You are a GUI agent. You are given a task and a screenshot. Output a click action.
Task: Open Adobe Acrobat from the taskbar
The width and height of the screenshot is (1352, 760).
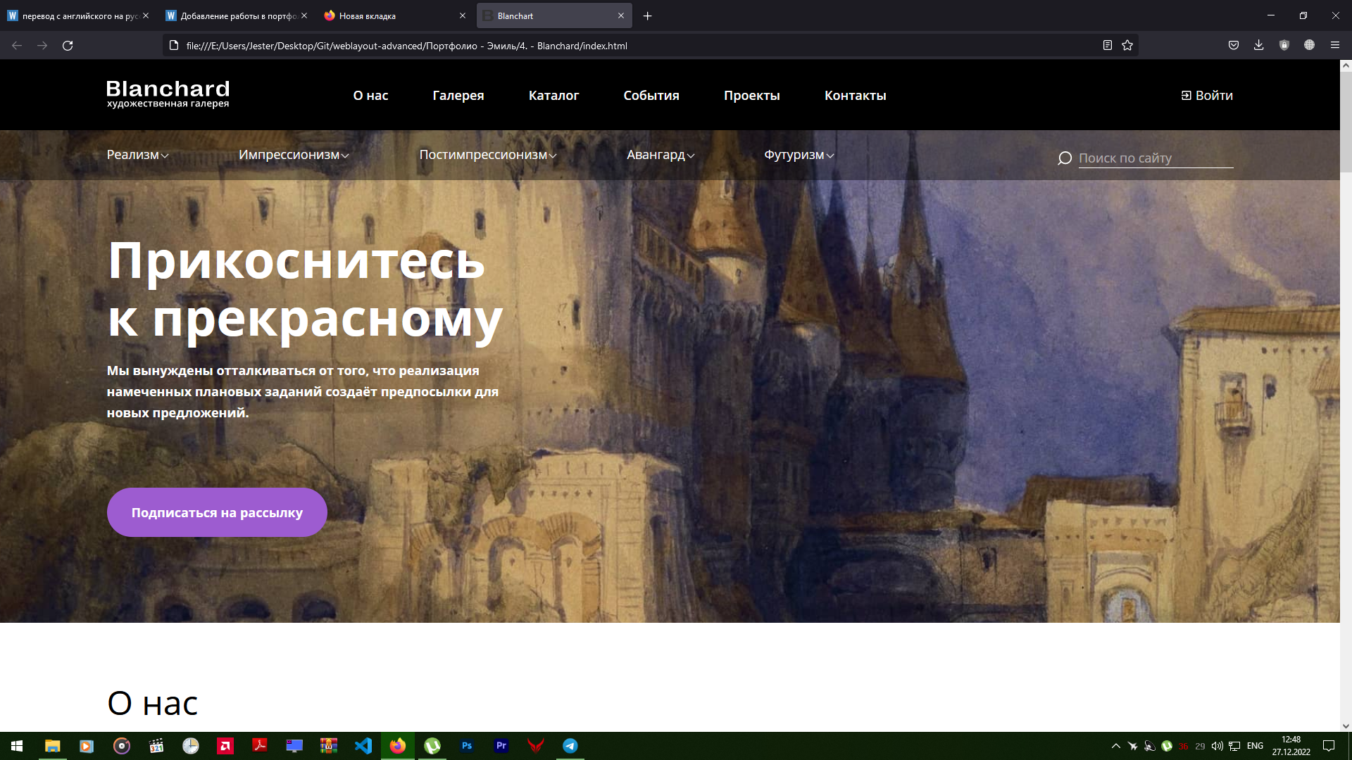click(260, 746)
